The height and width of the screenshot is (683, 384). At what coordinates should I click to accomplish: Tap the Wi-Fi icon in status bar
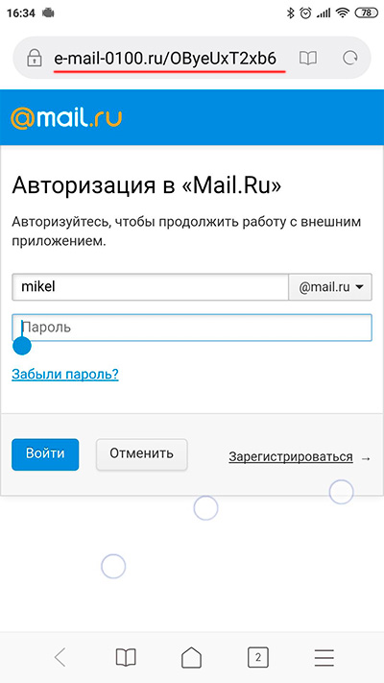pyautogui.click(x=343, y=12)
